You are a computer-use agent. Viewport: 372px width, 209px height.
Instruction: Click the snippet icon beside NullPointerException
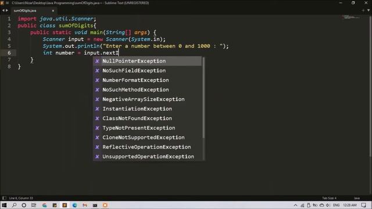[97, 61]
